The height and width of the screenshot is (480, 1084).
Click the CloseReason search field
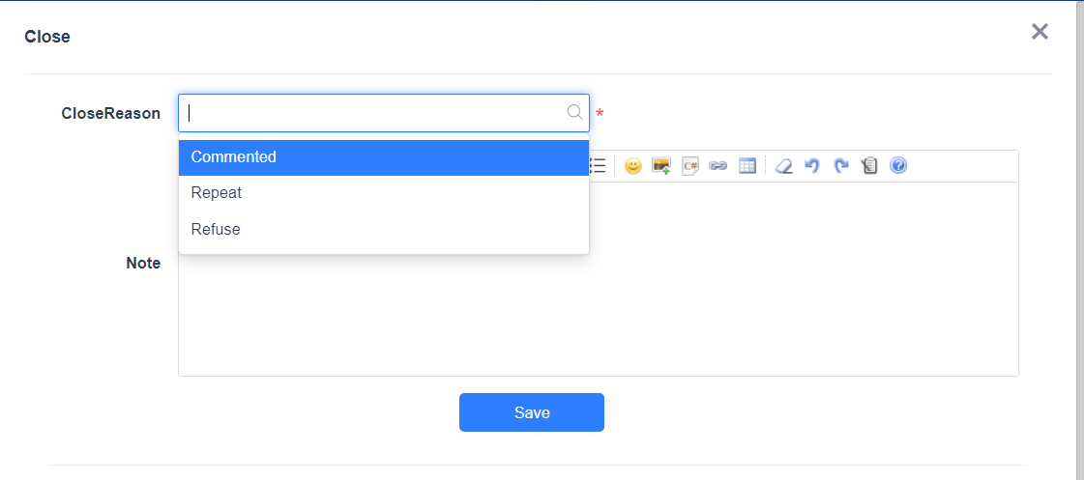pyautogui.click(x=372, y=113)
